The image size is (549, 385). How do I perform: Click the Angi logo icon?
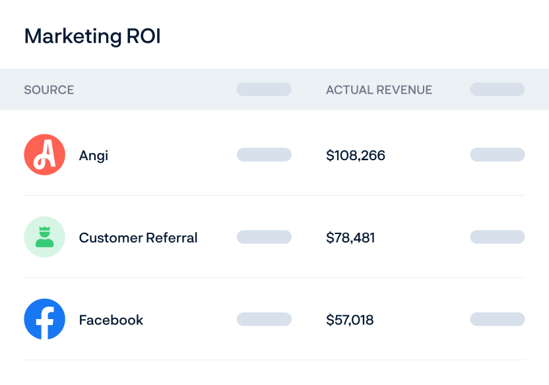[44, 155]
